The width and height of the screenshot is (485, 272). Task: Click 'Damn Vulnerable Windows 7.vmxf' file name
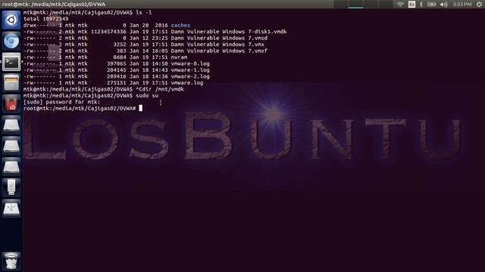(219, 51)
